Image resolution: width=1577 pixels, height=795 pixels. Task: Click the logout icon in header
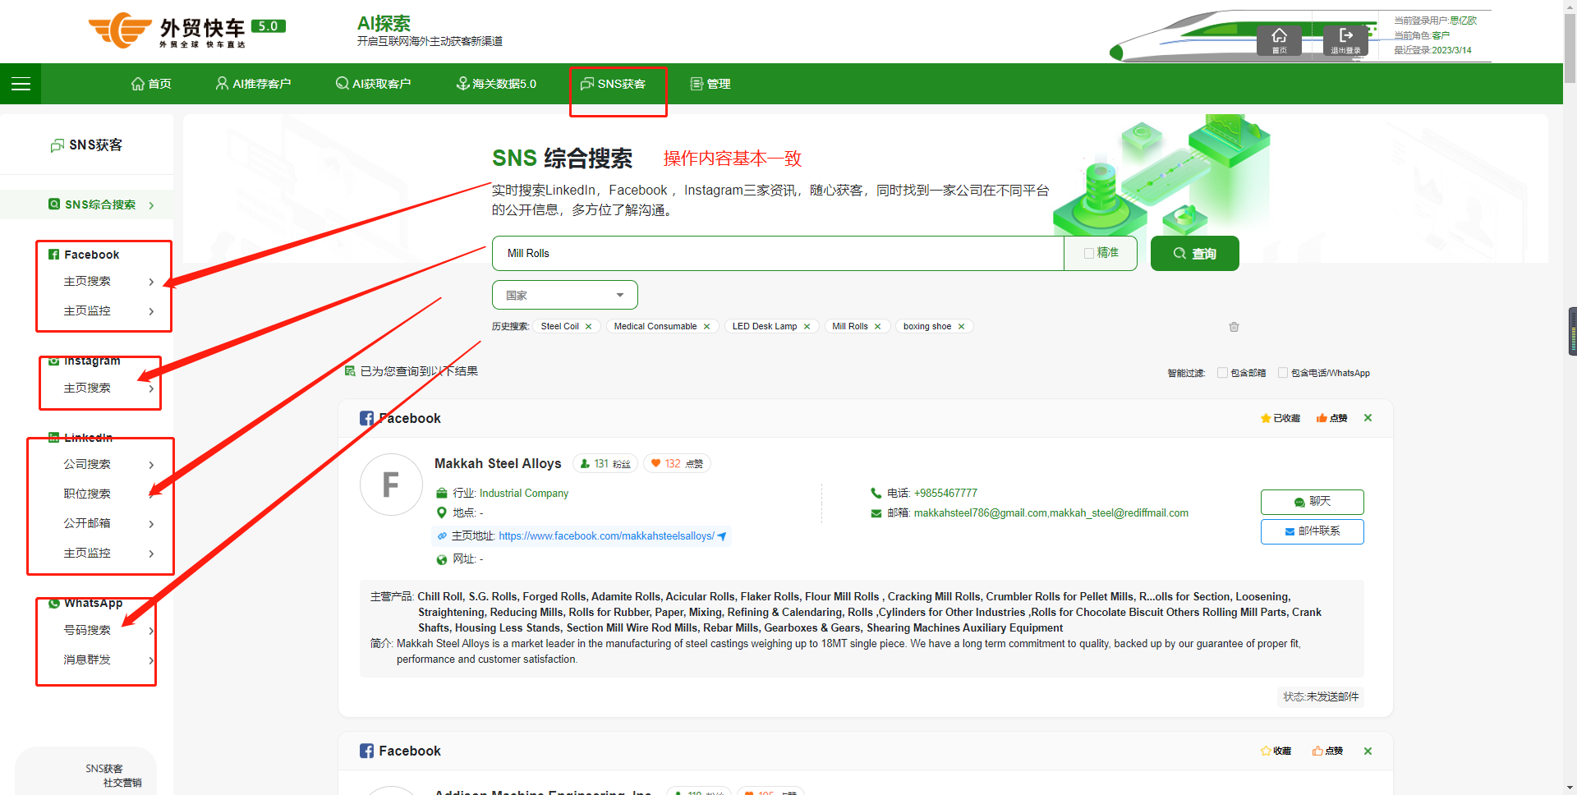(x=1345, y=39)
